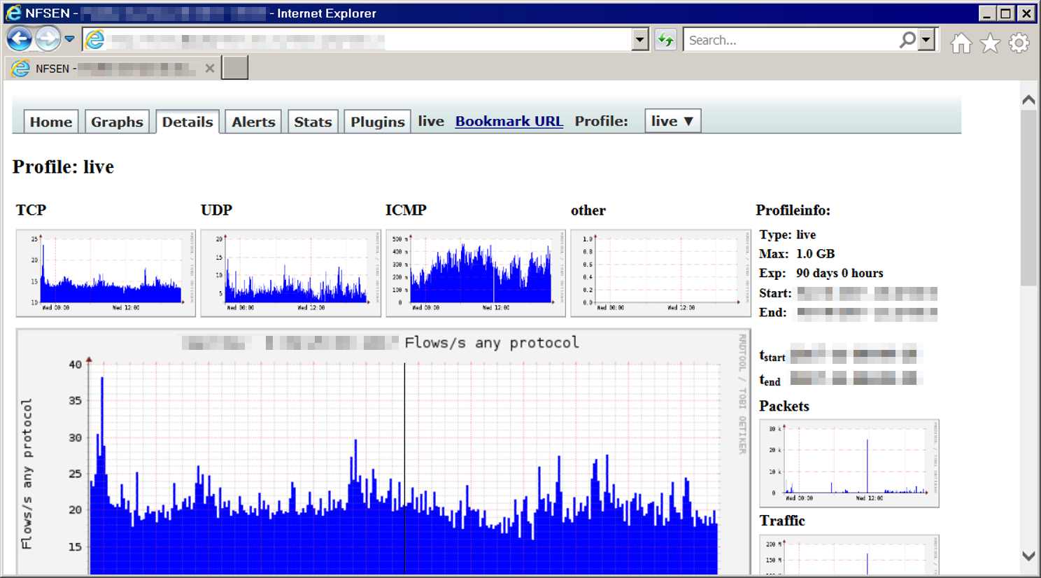The height and width of the screenshot is (578, 1041).
Task: Open the Home page icon
Action: pyautogui.click(x=961, y=43)
